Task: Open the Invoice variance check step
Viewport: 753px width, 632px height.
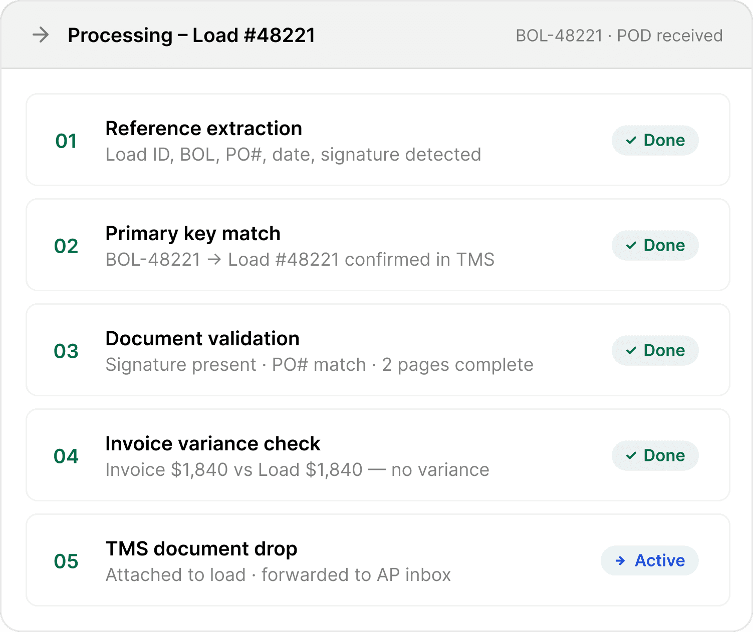Action: pos(212,444)
